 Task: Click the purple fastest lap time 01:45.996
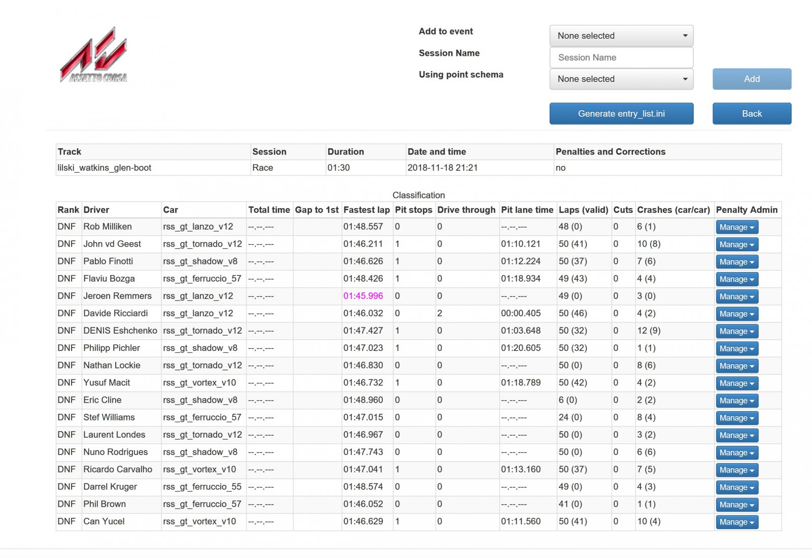pyautogui.click(x=363, y=296)
